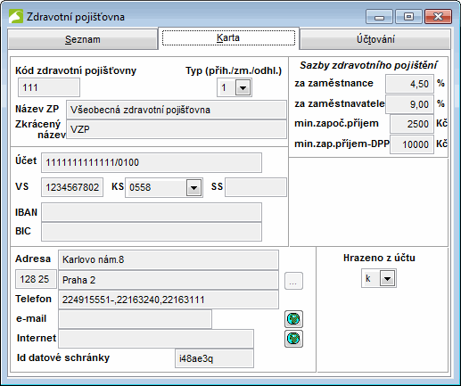
Task: Click the min.zap.příjem-DPP label
Action: point(342,144)
